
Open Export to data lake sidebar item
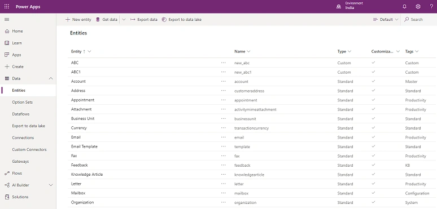click(x=28, y=126)
